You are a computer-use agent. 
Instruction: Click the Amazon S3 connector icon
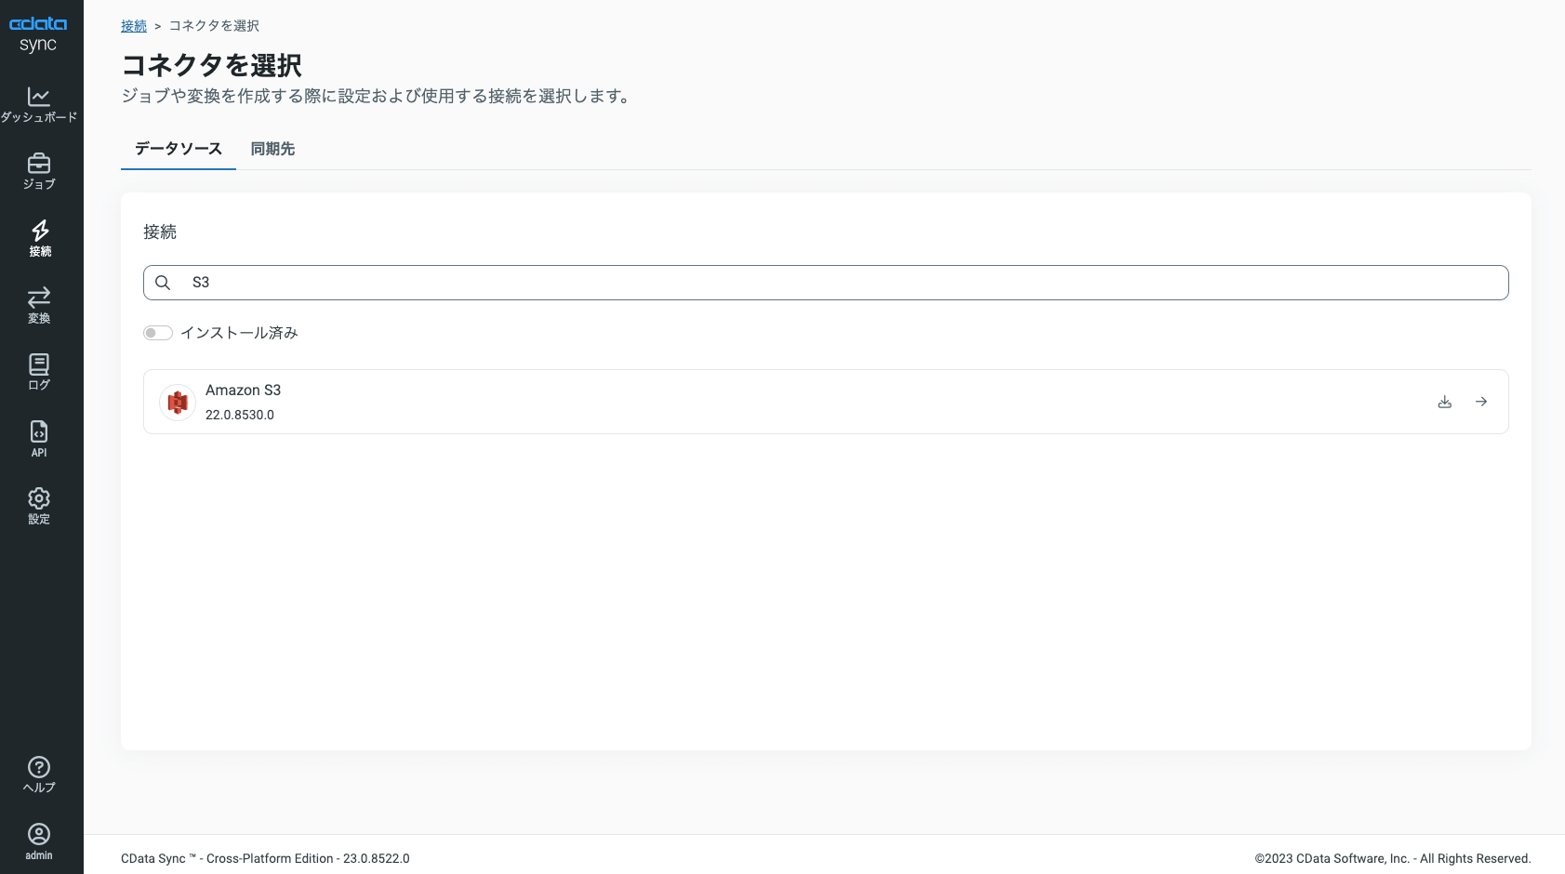(x=178, y=402)
